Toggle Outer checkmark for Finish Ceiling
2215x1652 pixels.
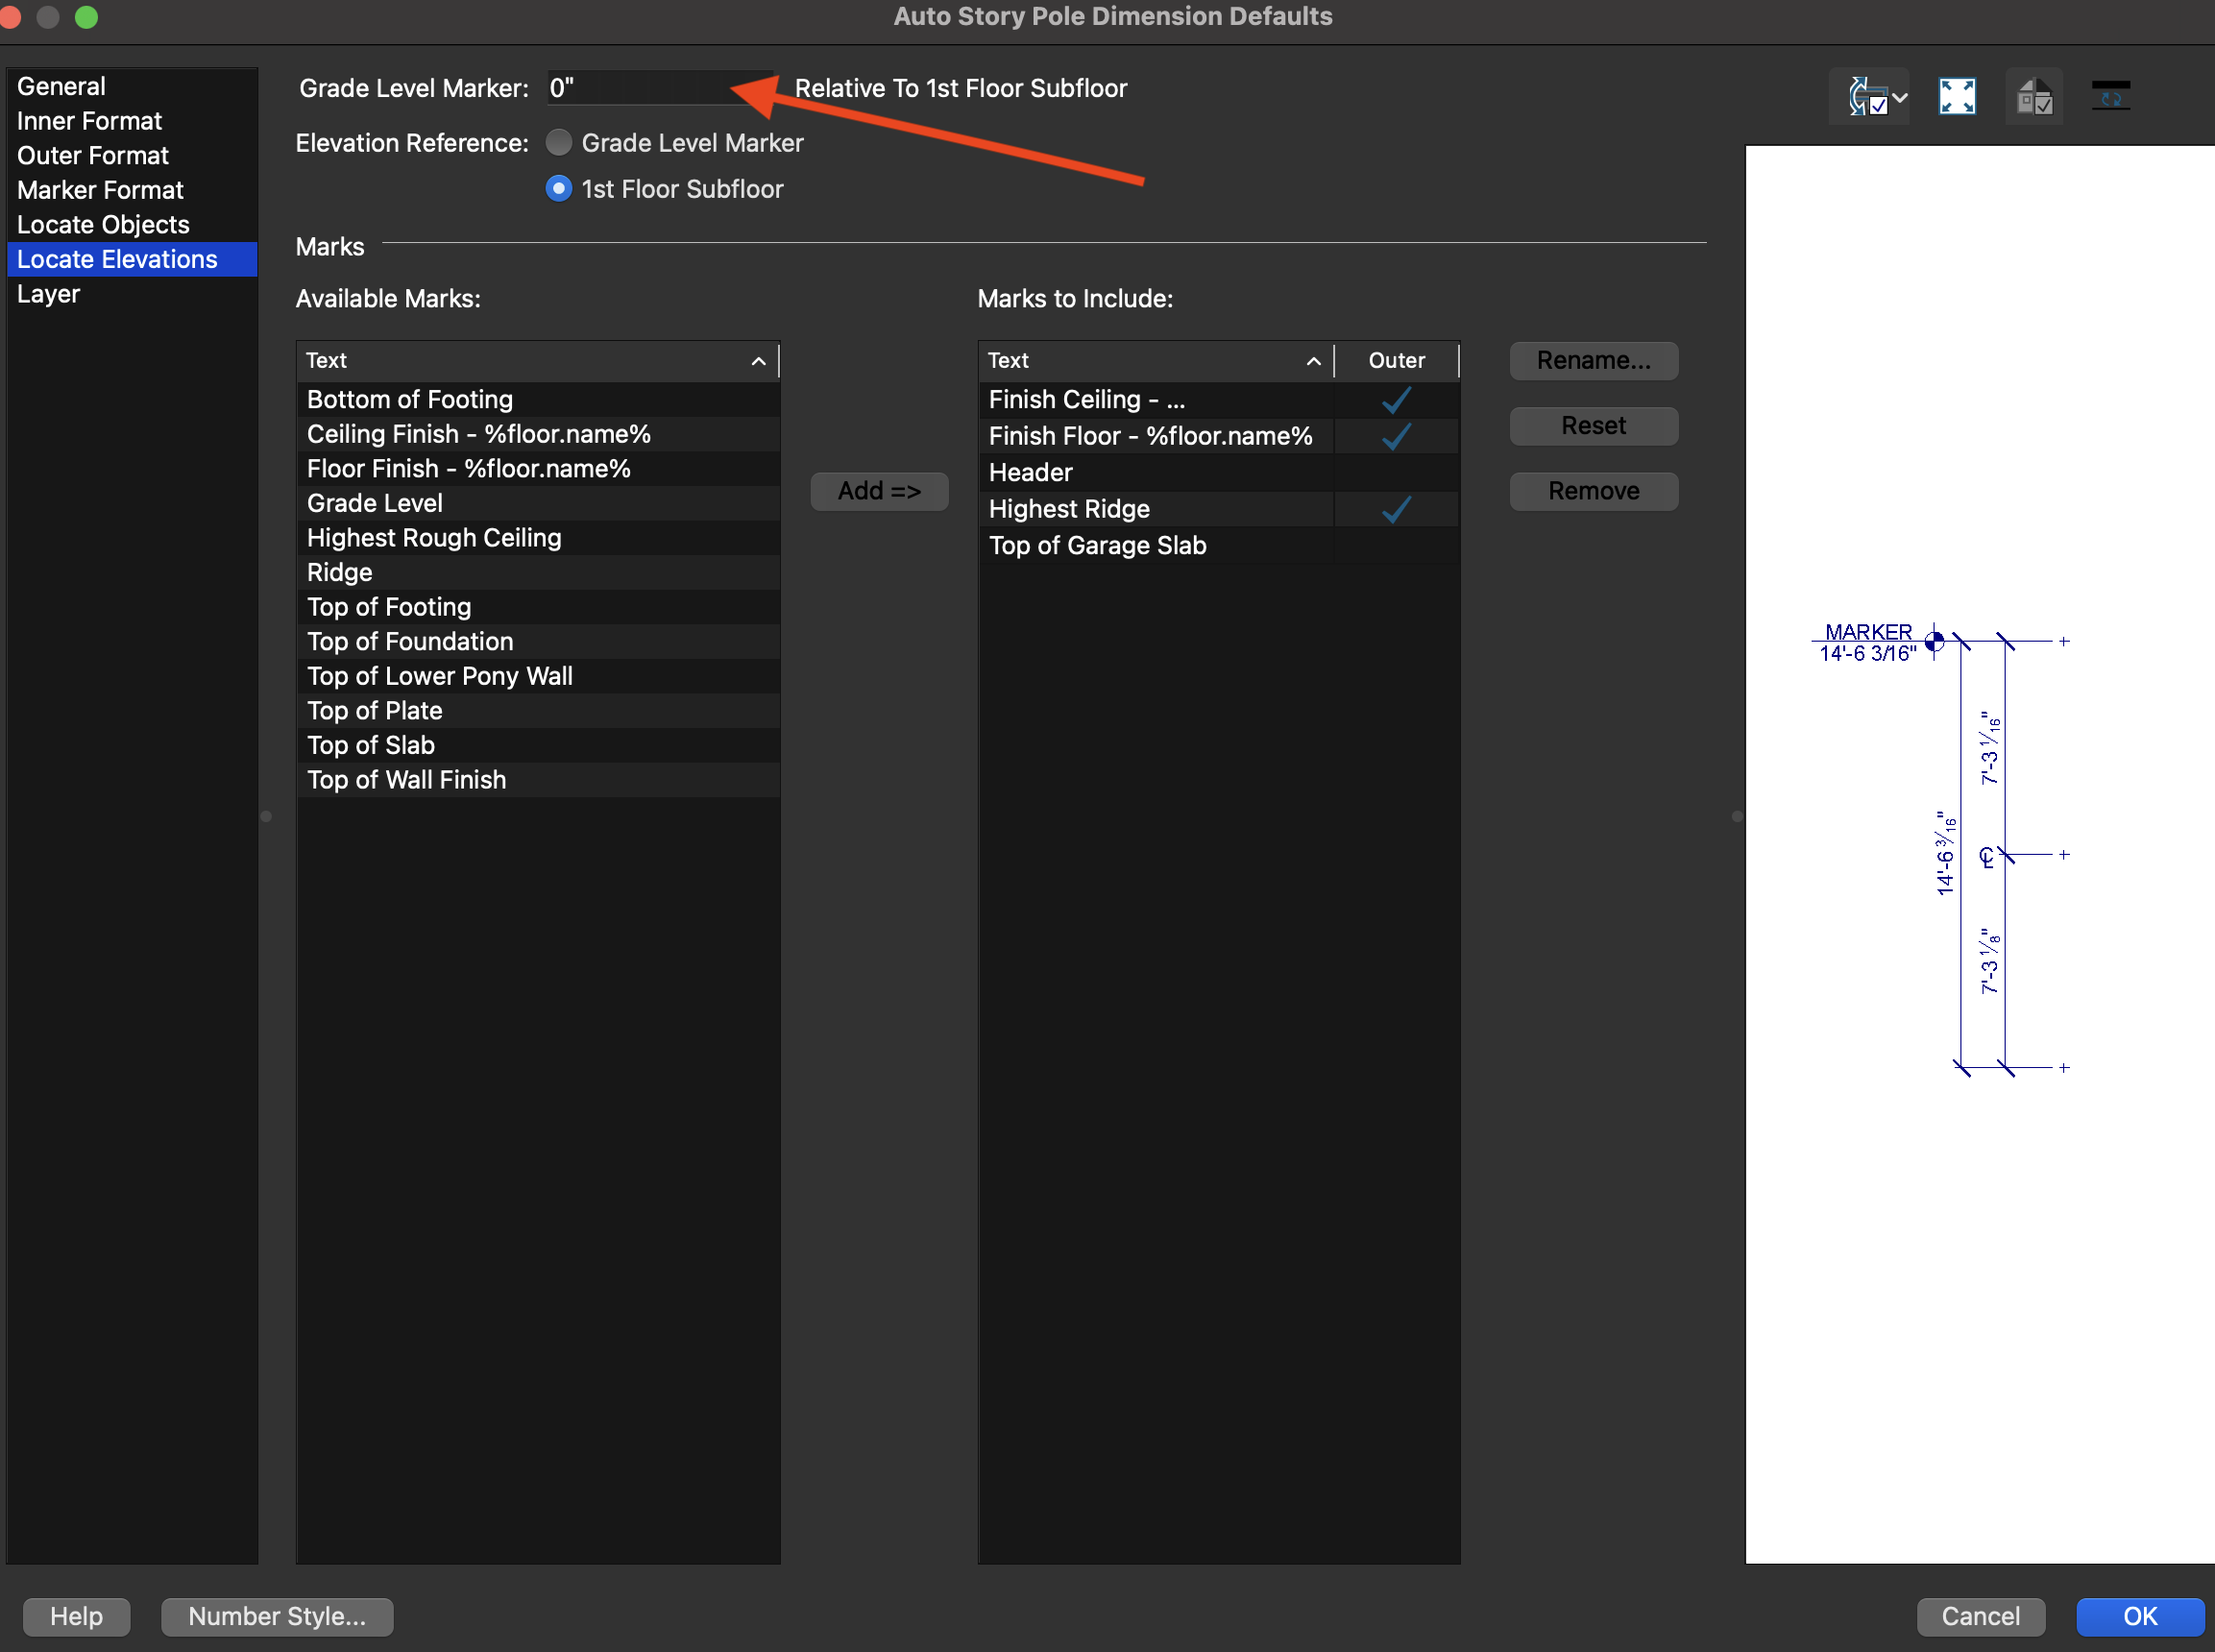coord(1396,400)
